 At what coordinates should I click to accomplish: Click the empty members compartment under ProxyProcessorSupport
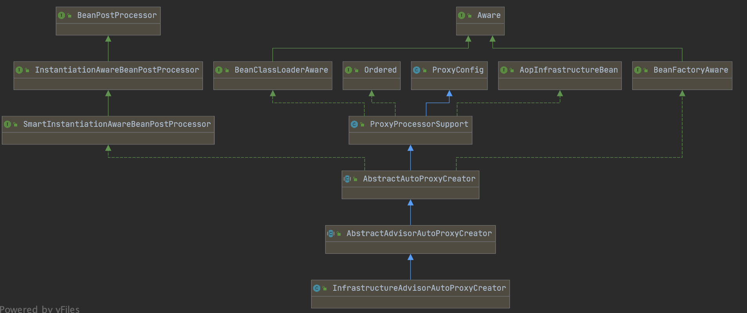point(410,139)
